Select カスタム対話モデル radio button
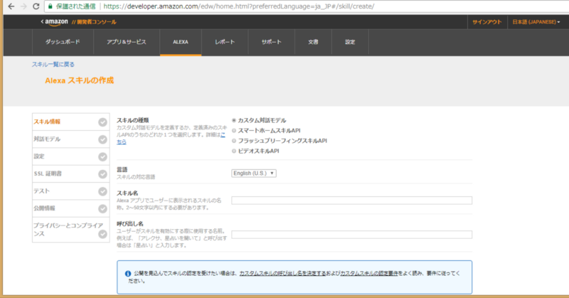Viewport: 569px width, 298px height. coord(234,121)
